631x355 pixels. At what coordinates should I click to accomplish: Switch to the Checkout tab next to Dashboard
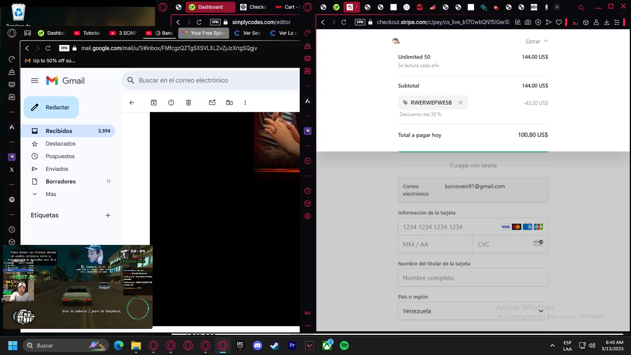click(253, 7)
